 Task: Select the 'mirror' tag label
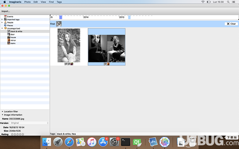pos(13,40)
